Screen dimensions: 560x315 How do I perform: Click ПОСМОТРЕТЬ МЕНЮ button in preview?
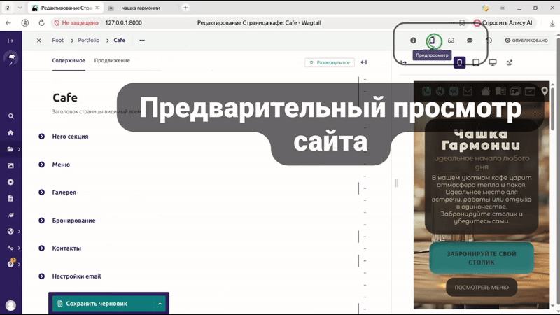(x=482, y=288)
